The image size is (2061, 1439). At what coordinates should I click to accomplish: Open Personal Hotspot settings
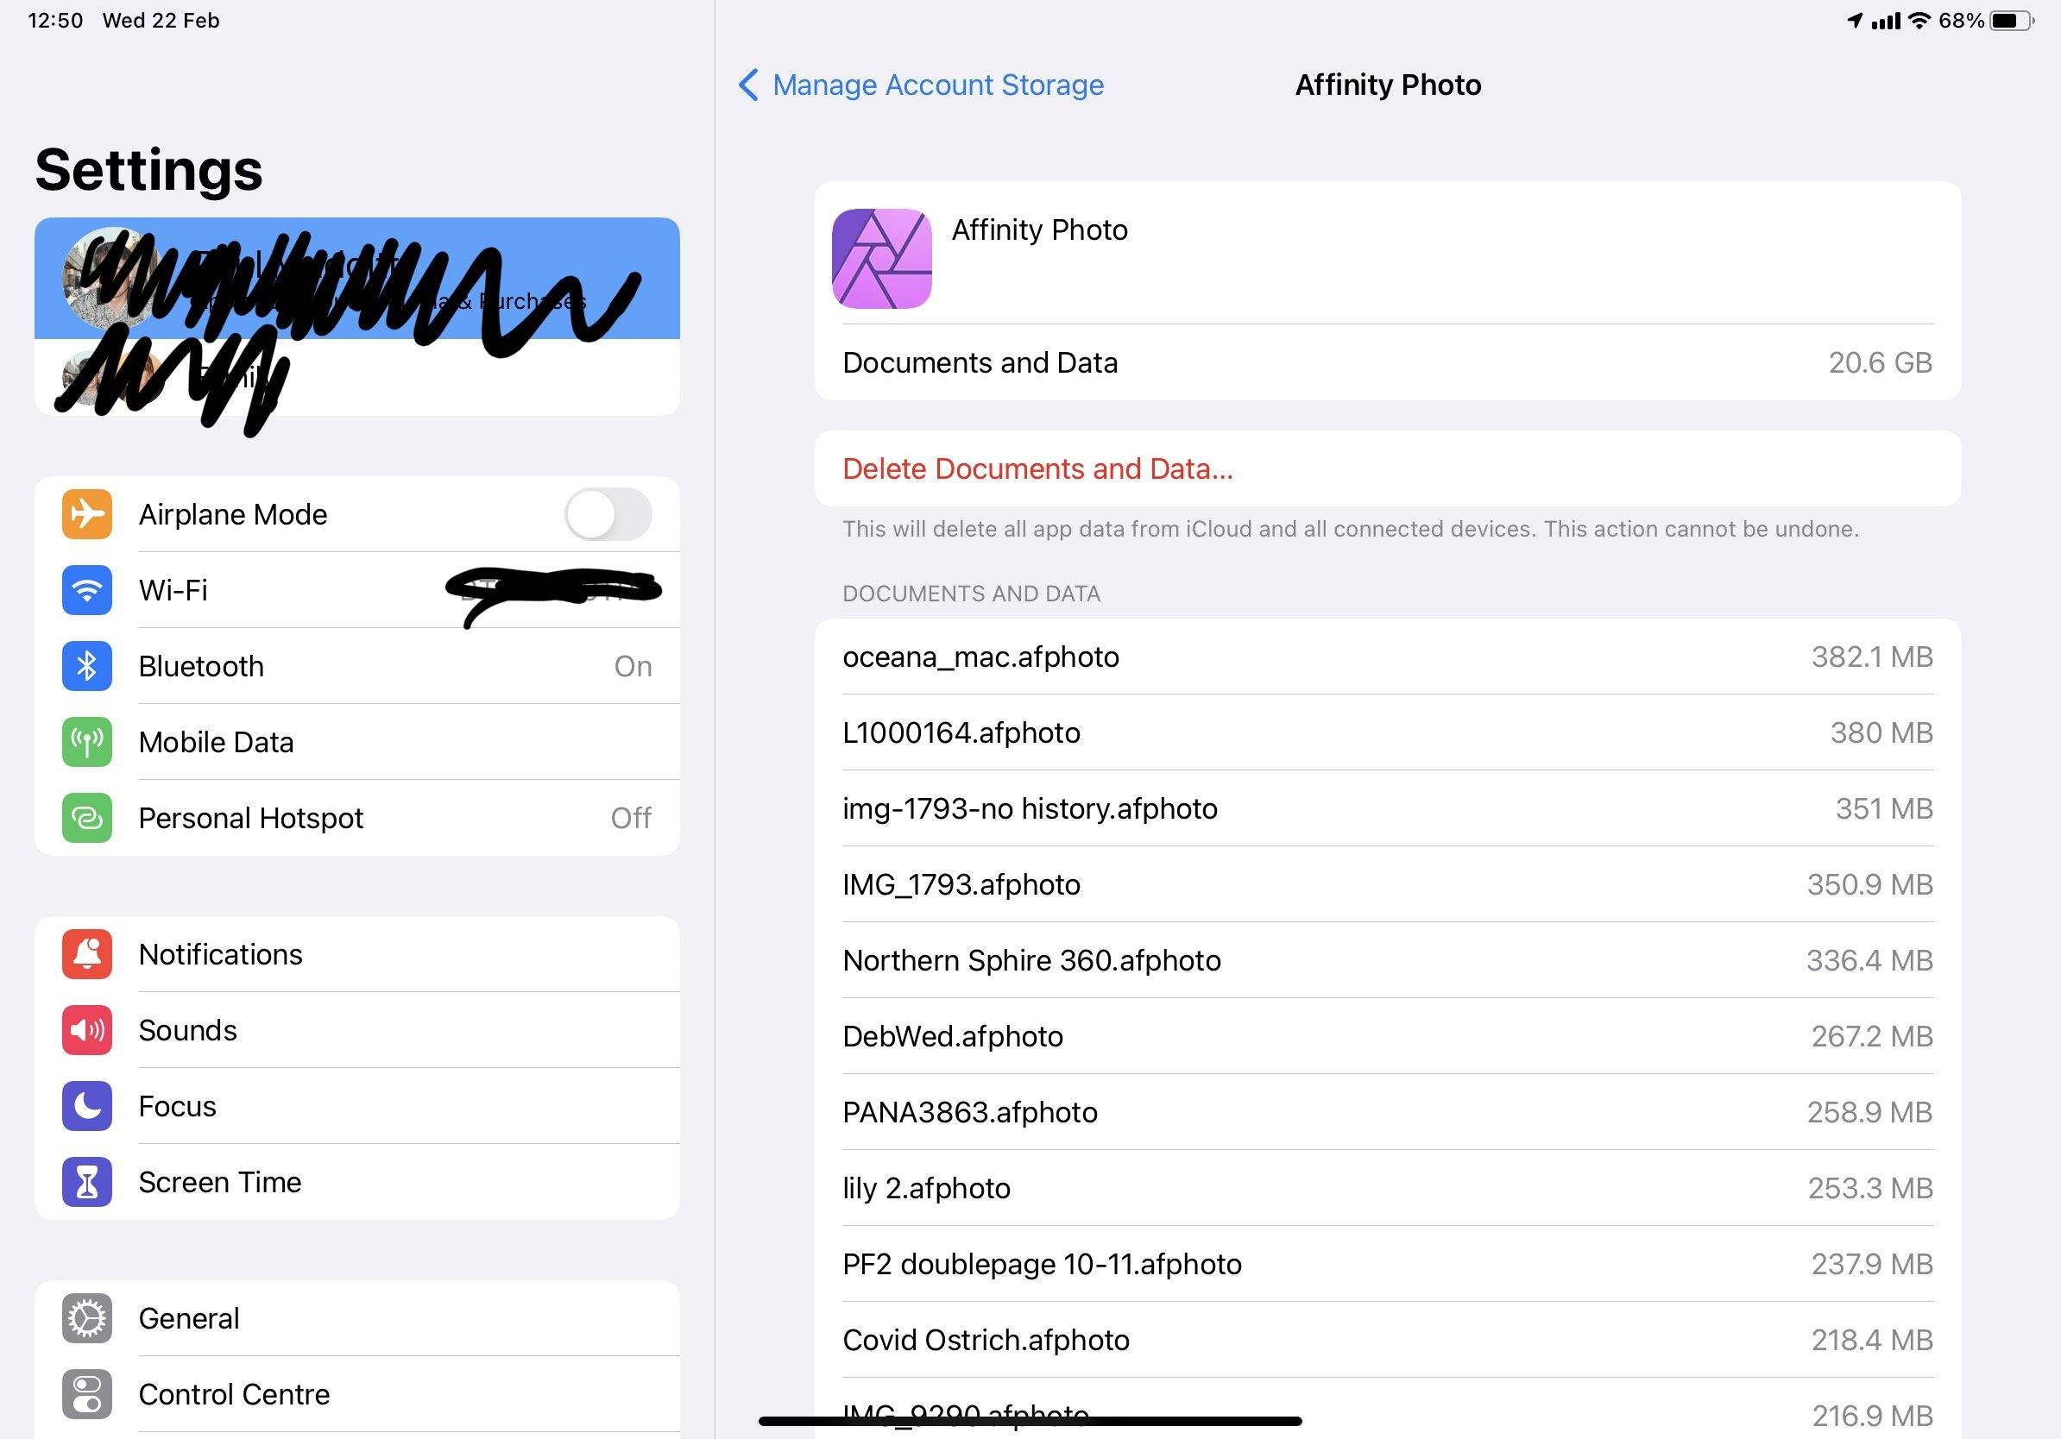point(357,817)
